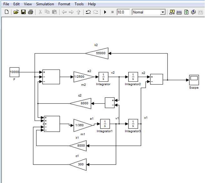Select the five-input sum block before 1/360

pos(52,124)
